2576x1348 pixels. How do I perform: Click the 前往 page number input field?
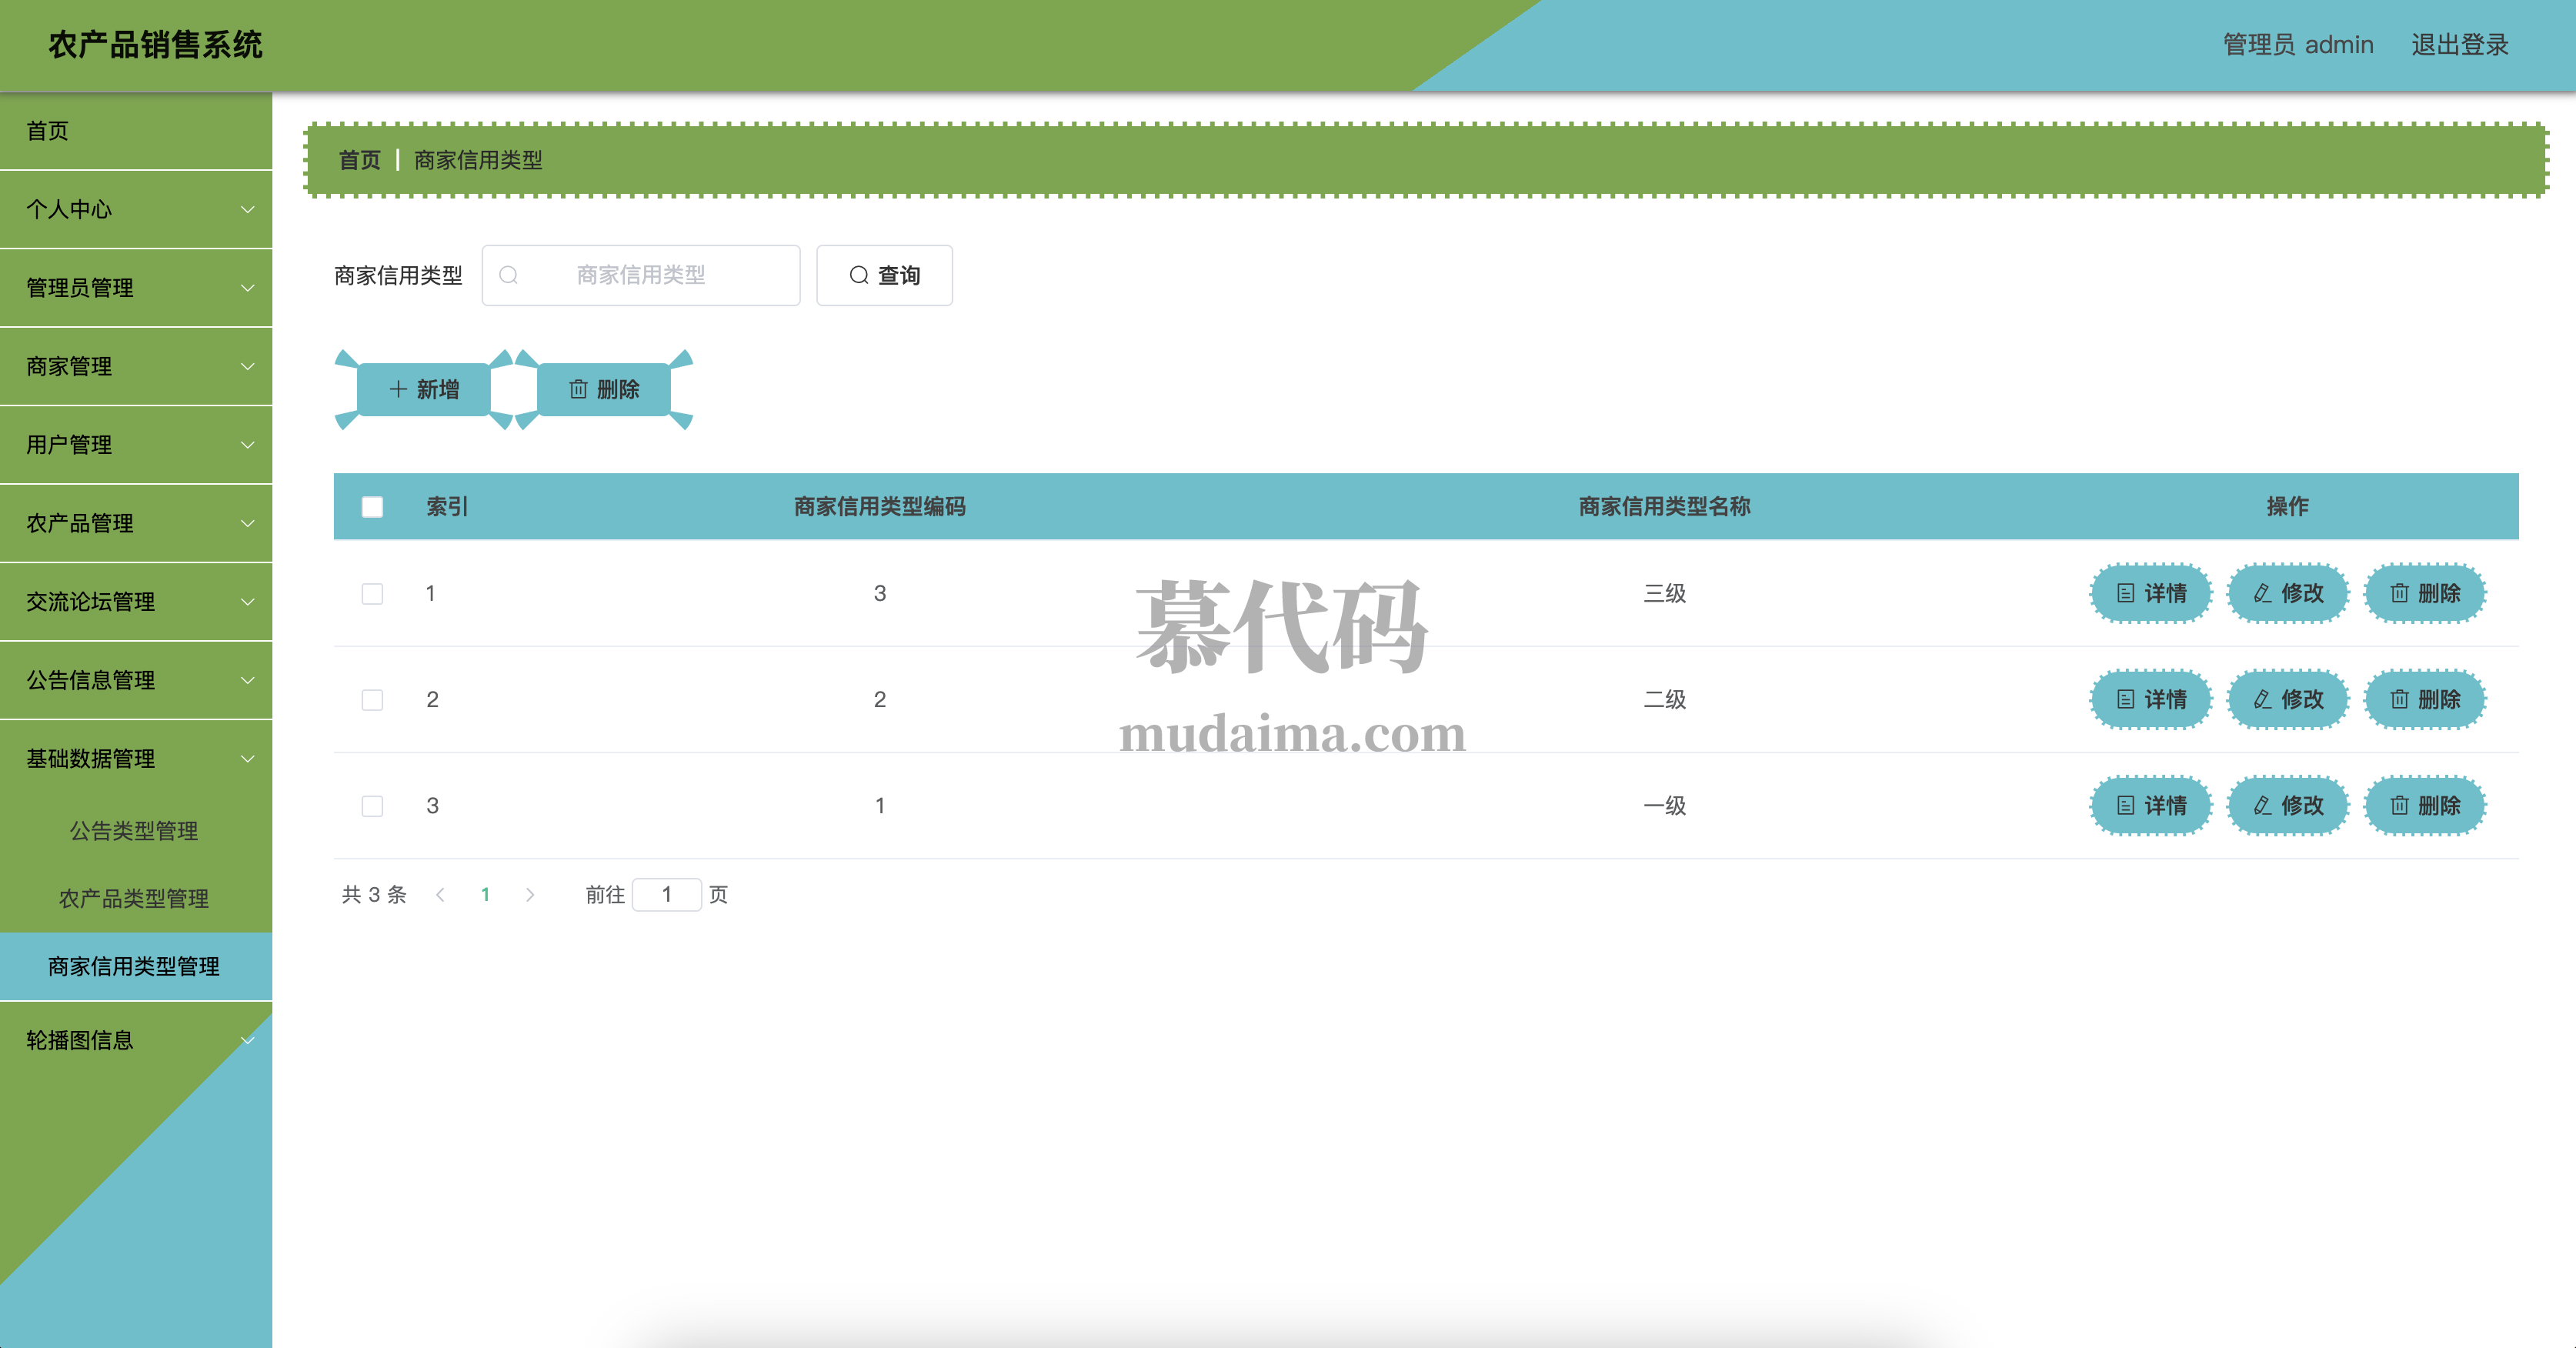666,895
